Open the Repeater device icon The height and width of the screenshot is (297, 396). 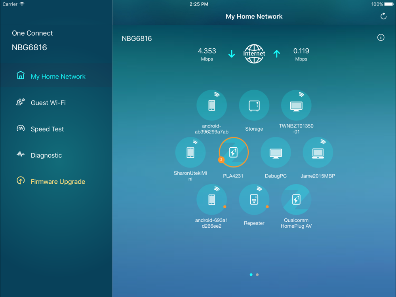point(254,200)
